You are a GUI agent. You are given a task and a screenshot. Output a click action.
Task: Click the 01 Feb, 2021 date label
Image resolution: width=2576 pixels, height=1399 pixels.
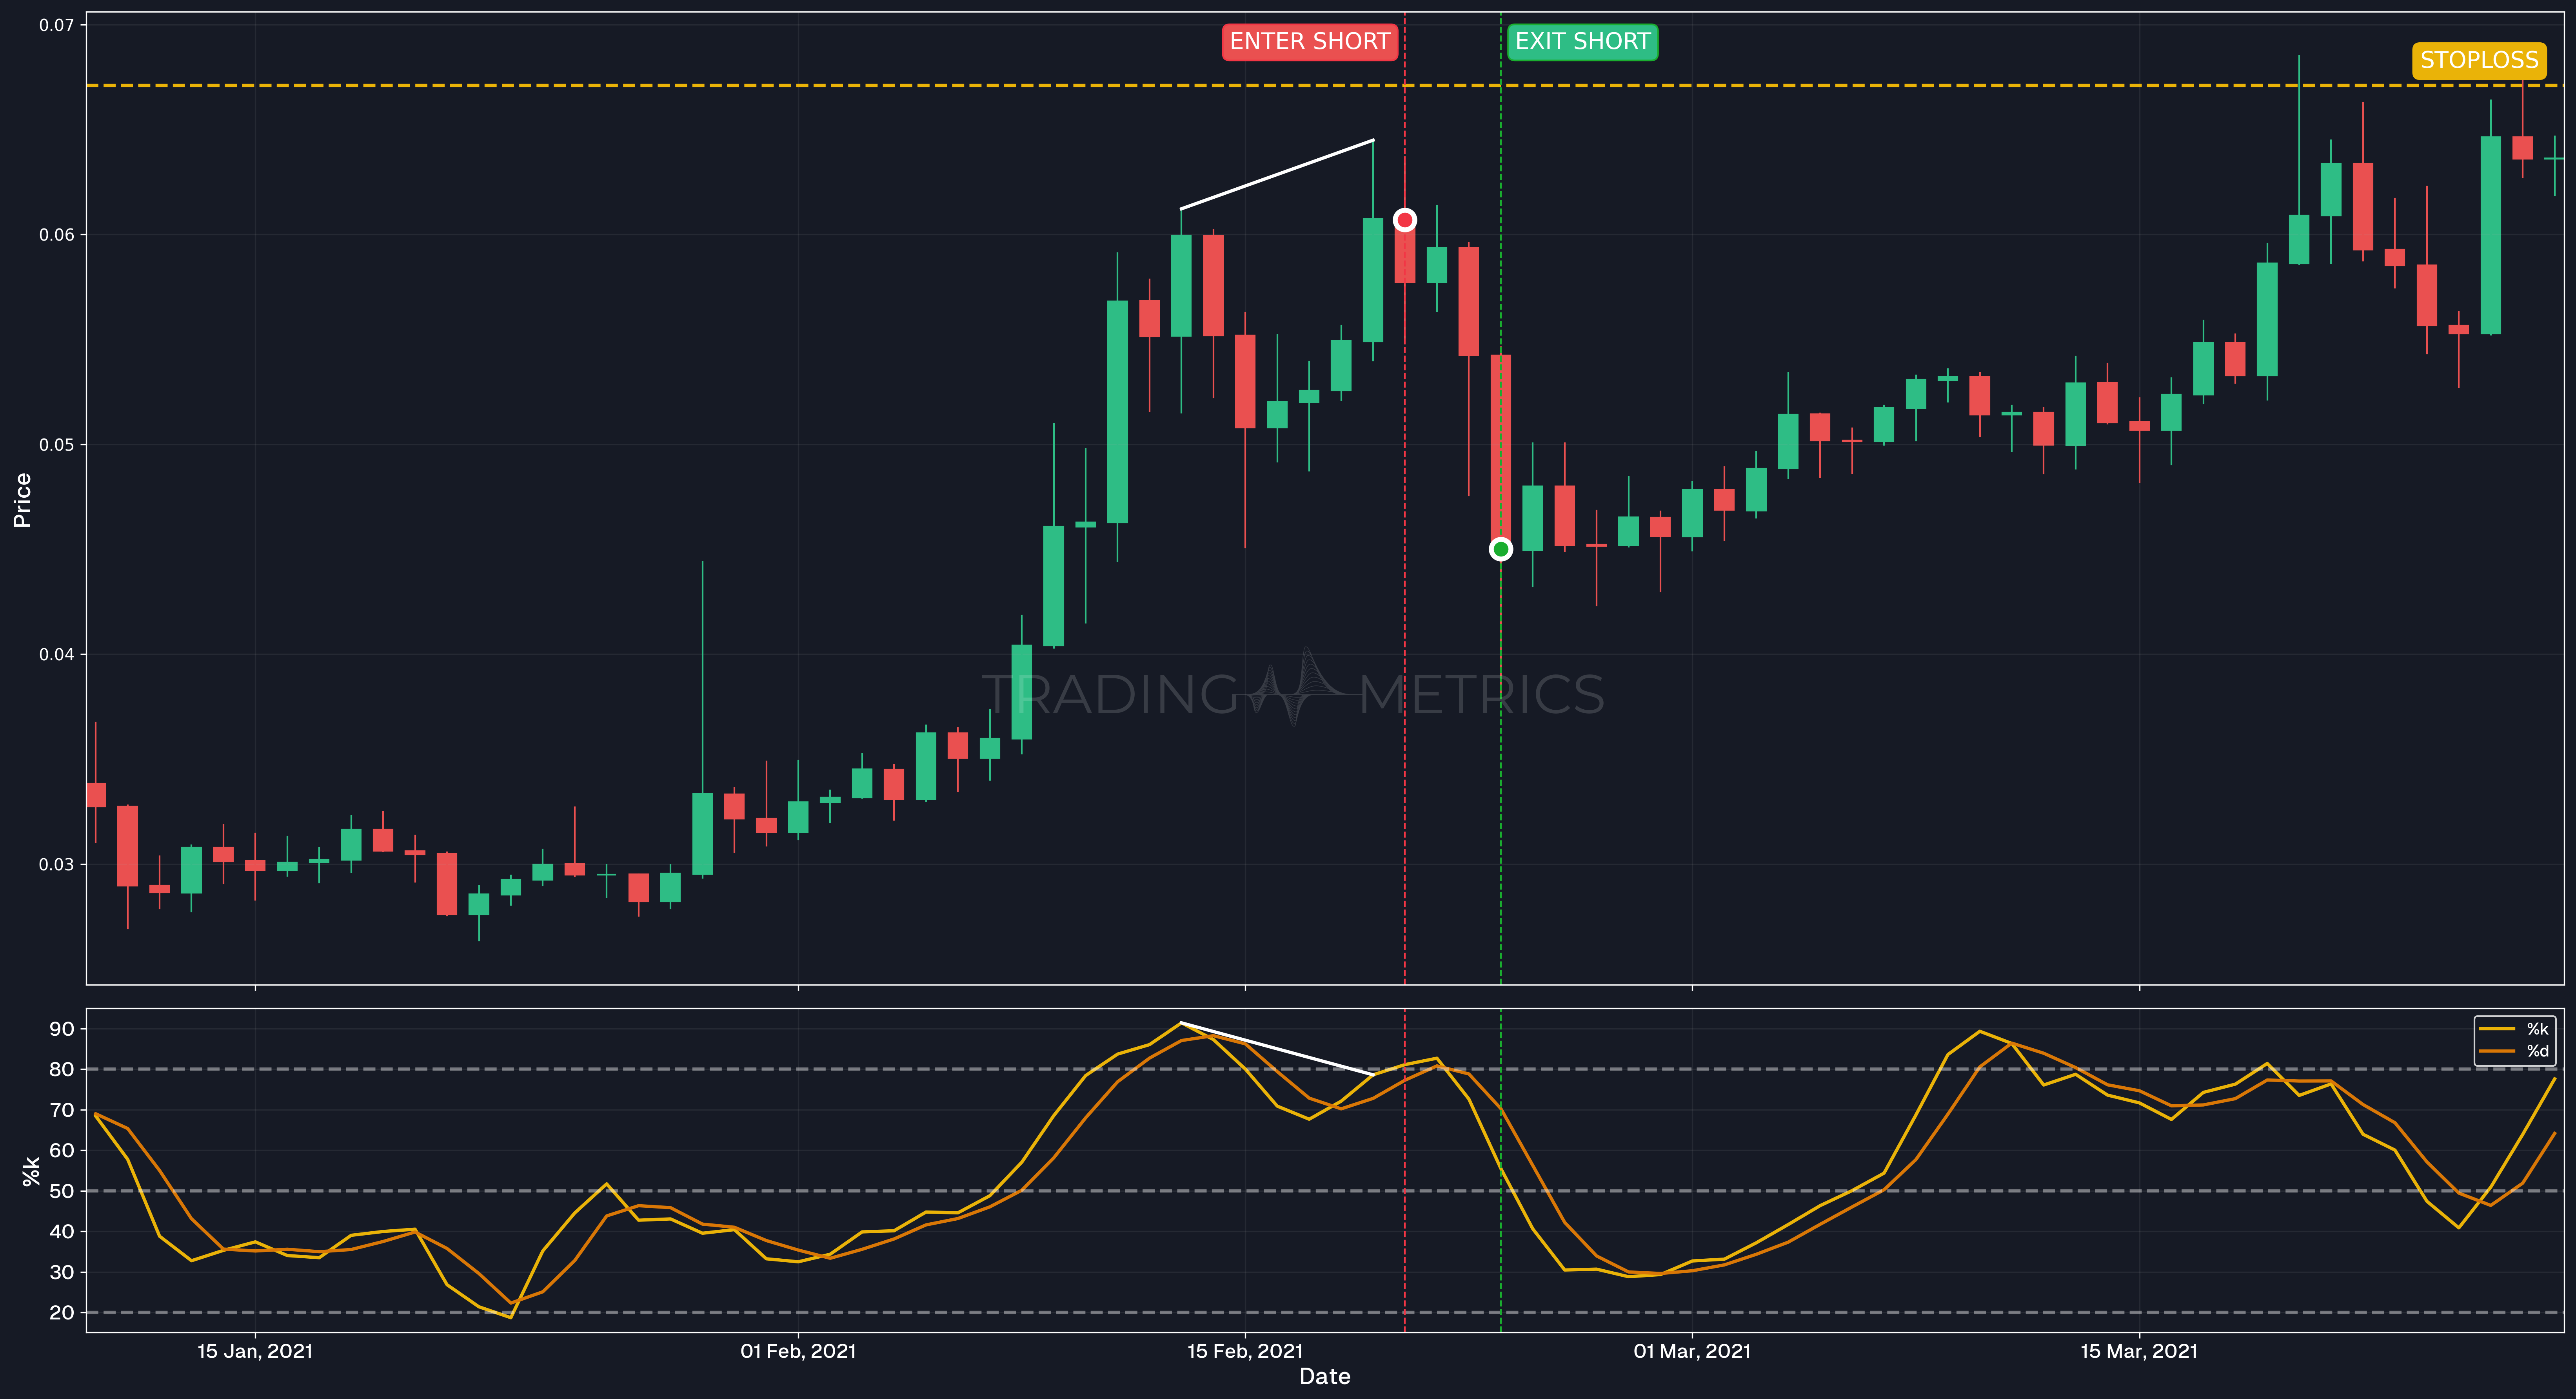tap(798, 1352)
